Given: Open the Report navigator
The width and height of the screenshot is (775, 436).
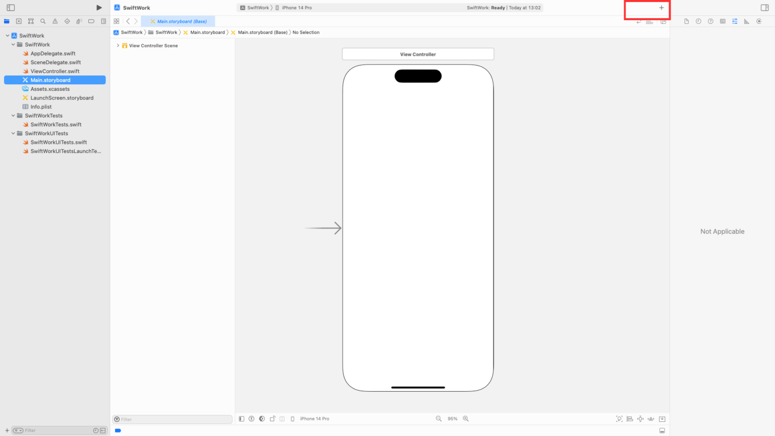Looking at the screenshot, I should coord(103,21).
